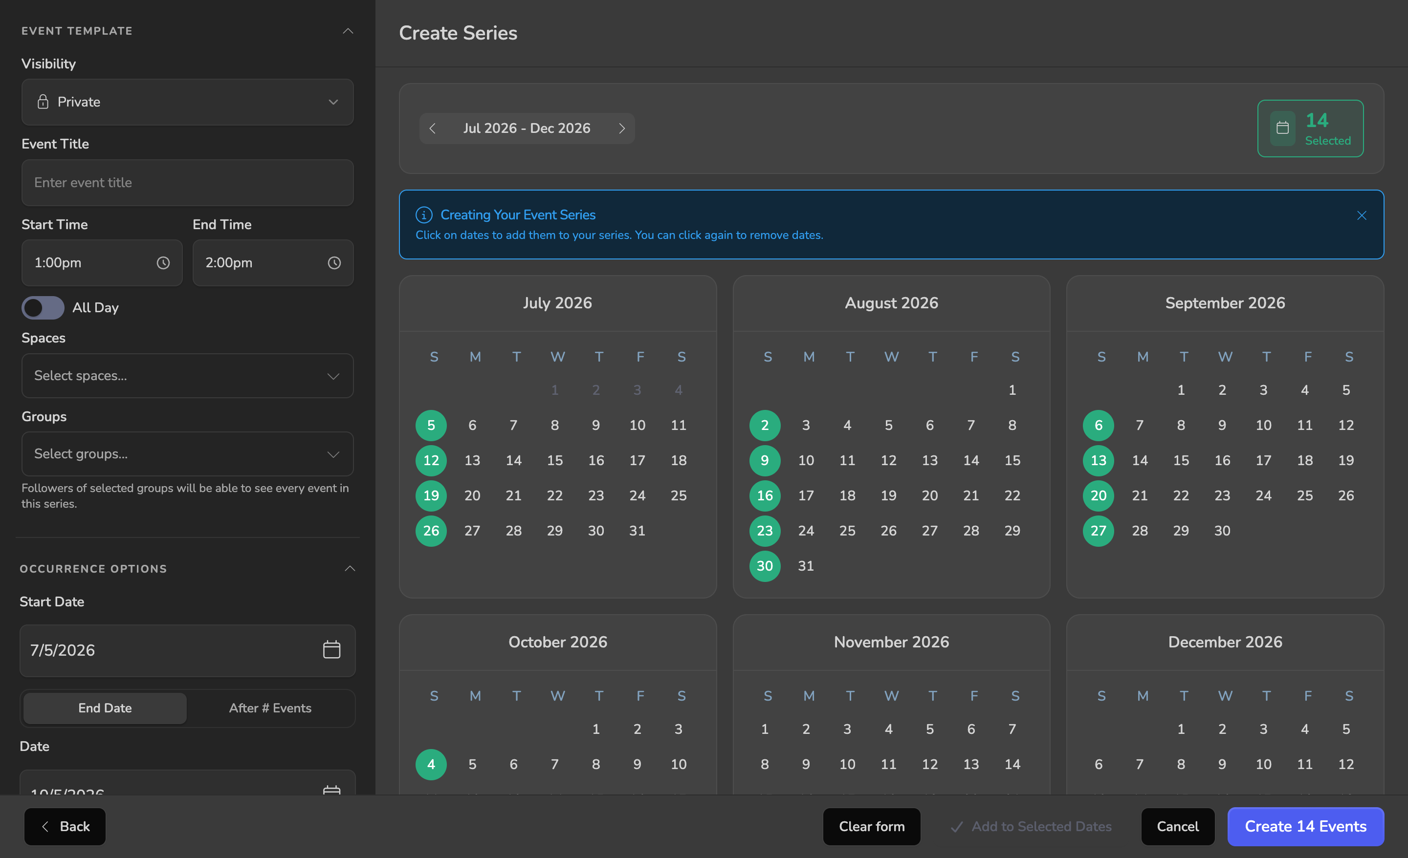Click the Start Time clock icon
The image size is (1408, 858).
click(x=163, y=263)
